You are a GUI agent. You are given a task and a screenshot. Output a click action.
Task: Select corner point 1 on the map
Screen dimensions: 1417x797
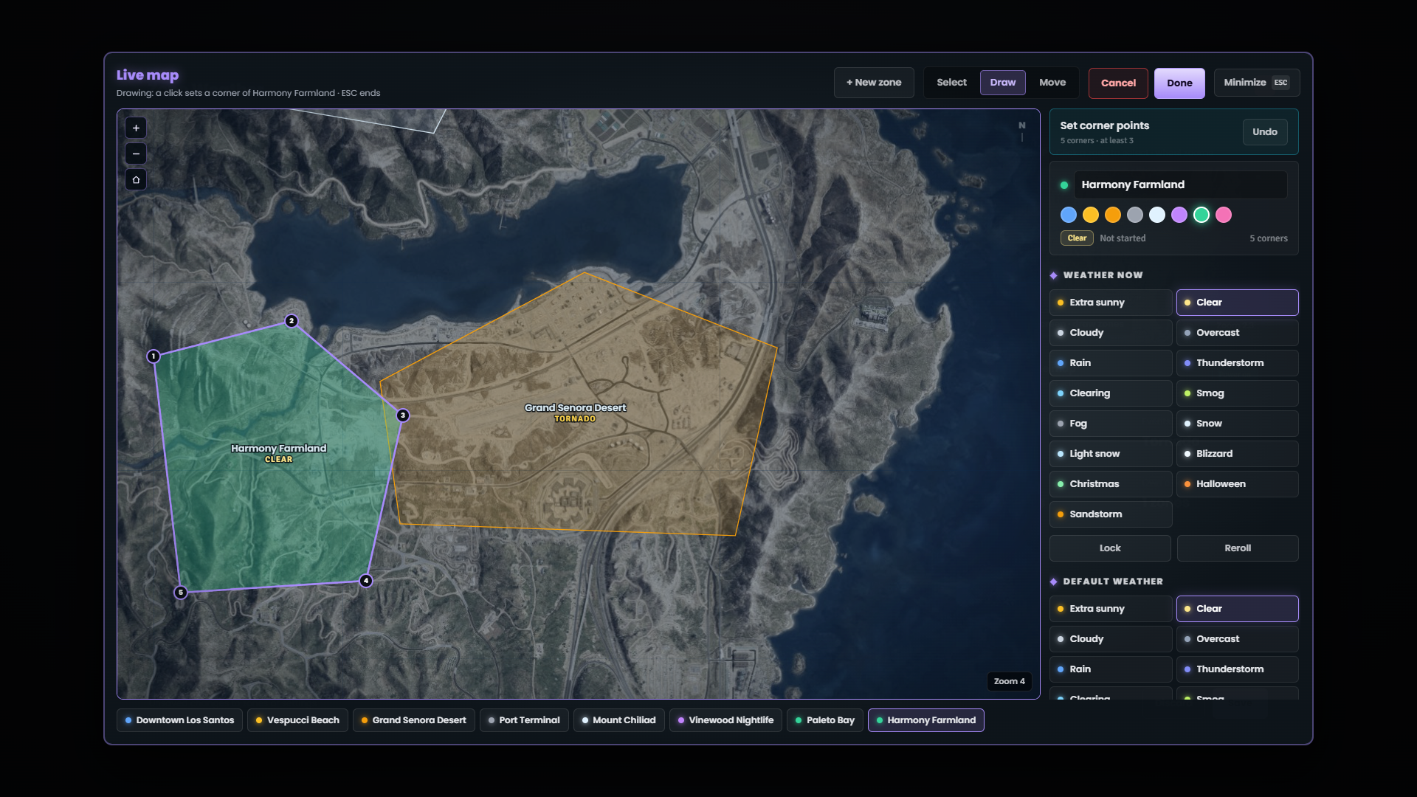[154, 356]
